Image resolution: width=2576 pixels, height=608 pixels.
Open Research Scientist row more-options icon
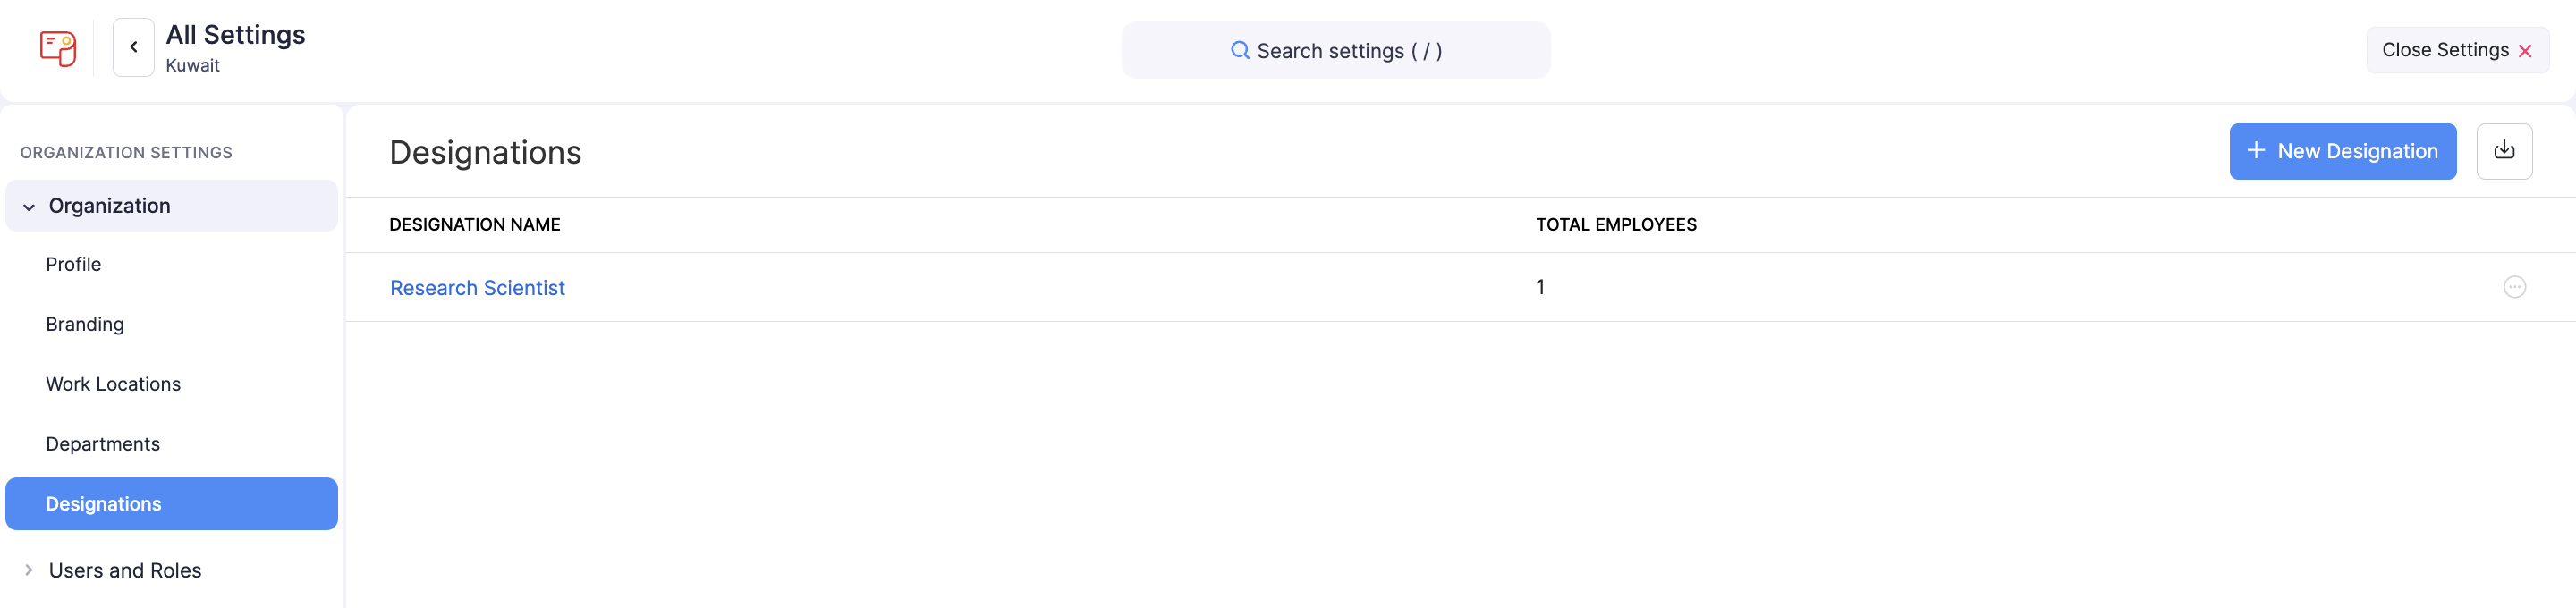tap(2514, 287)
